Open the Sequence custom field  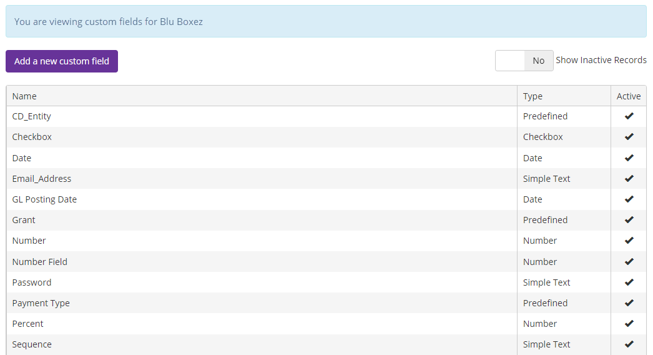click(32, 344)
